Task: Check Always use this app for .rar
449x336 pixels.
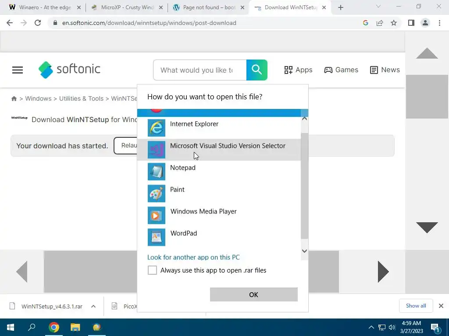Action: pyautogui.click(x=152, y=270)
